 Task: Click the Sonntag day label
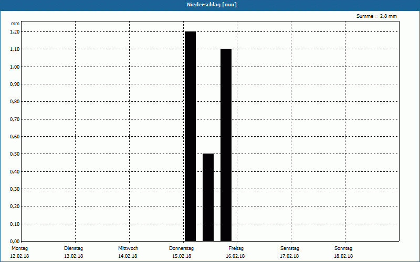click(x=343, y=248)
